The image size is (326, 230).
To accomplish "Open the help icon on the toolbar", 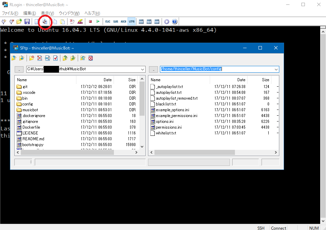I will click(x=175, y=21).
